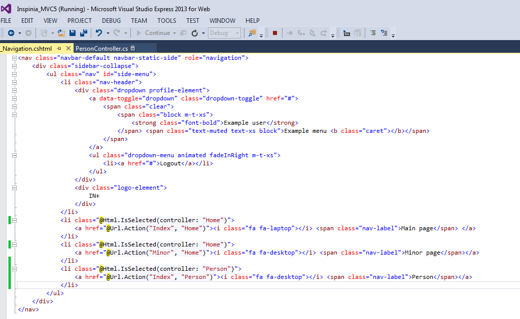Viewport: 520px width, 319px height.
Task: Toggle the pin on _Navigation.cshtml tab
Action: click(x=59, y=49)
